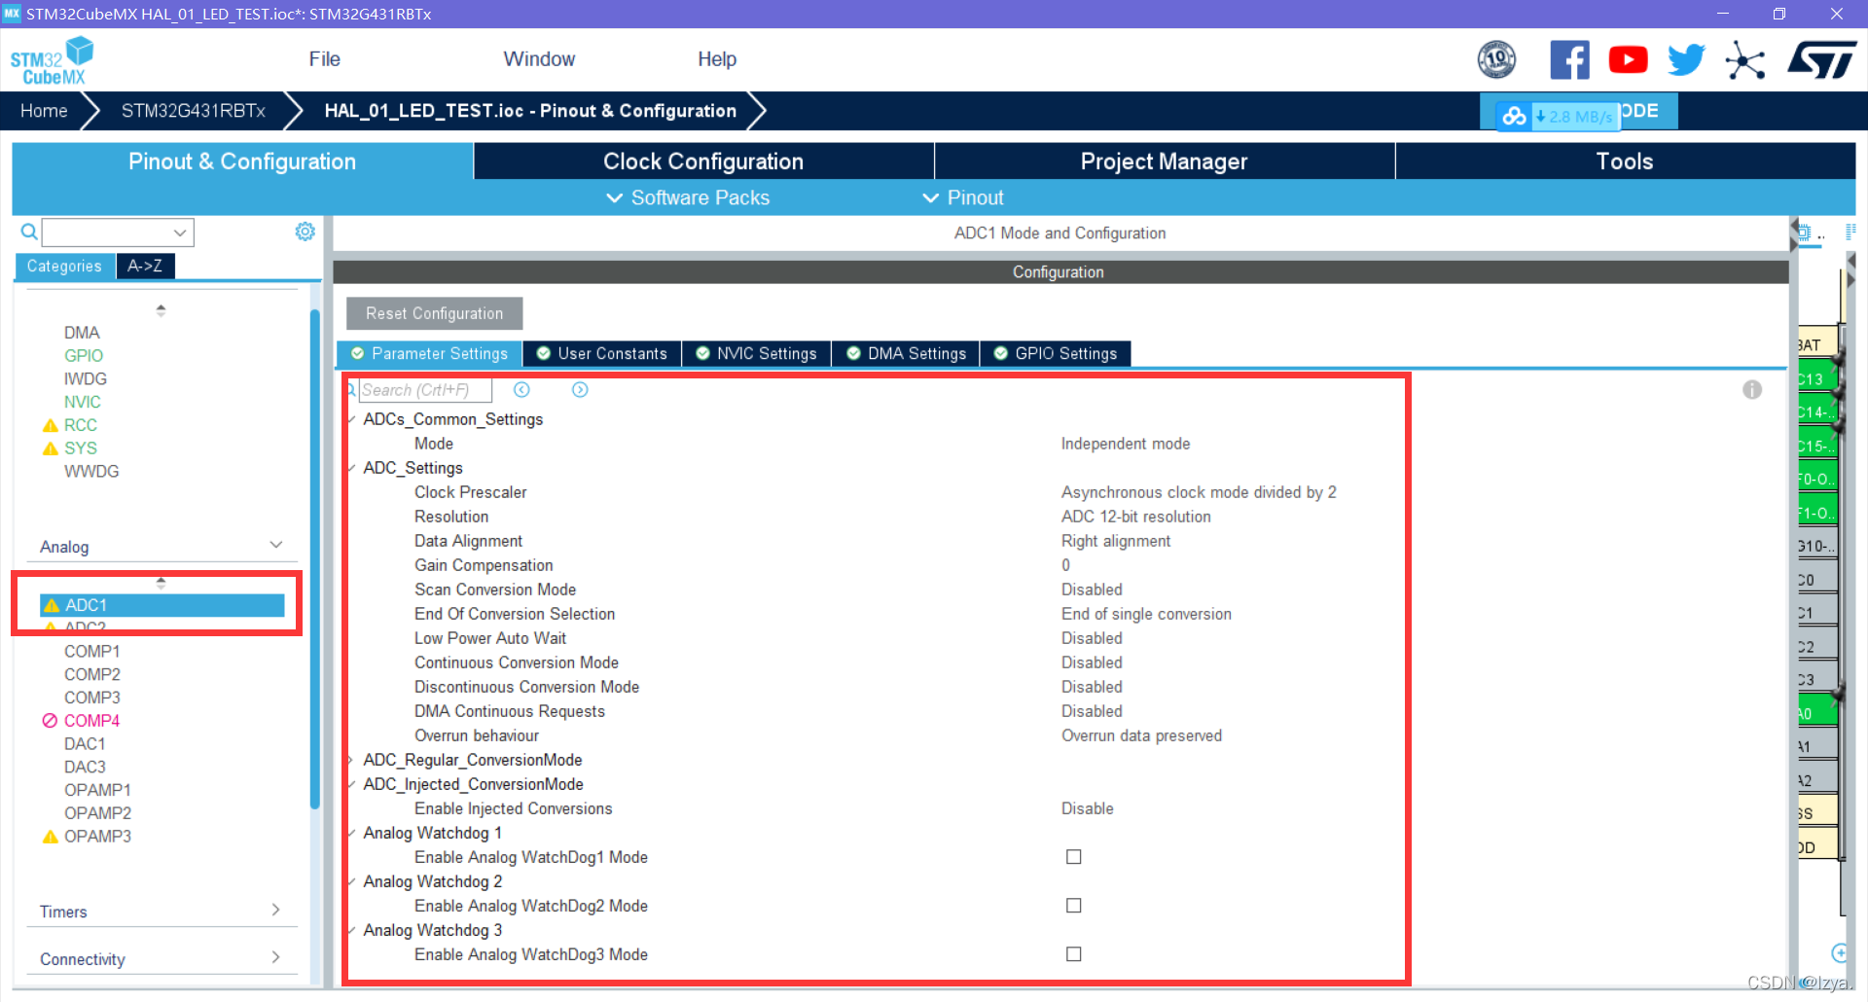Image resolution: width=1868 pixels, height=1002 pixels.
Task: Go to previous search result arrow
Action: pyautogui.click(x=521, y=390)
